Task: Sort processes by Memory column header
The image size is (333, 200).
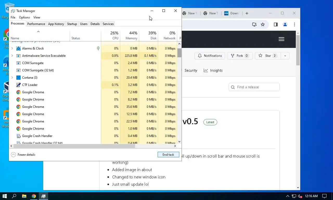Action: (x=130, y=35)
